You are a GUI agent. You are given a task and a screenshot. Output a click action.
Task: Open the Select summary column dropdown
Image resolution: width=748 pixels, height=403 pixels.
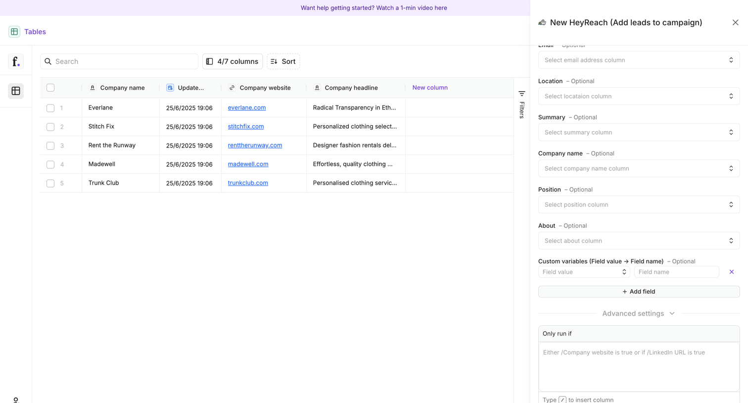[639, 132]
